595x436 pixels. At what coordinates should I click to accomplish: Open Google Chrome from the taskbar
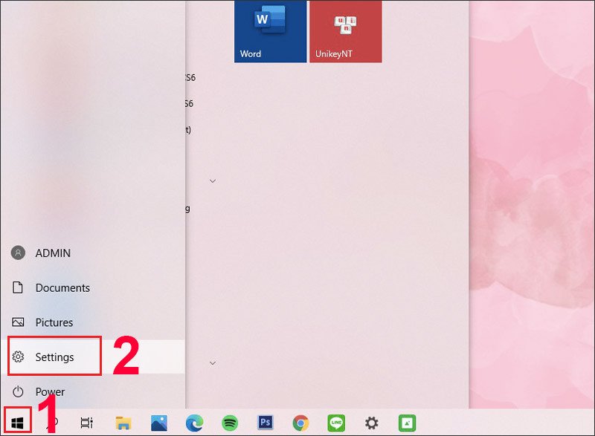point(301,423)
